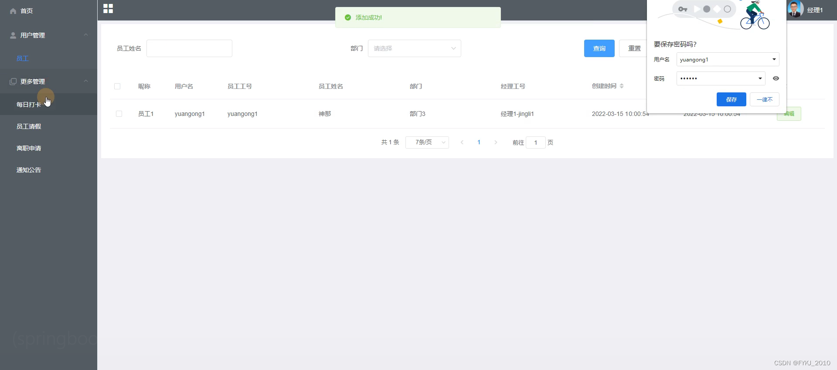Click the 经理1-jingli1 cell

point(517,114)
